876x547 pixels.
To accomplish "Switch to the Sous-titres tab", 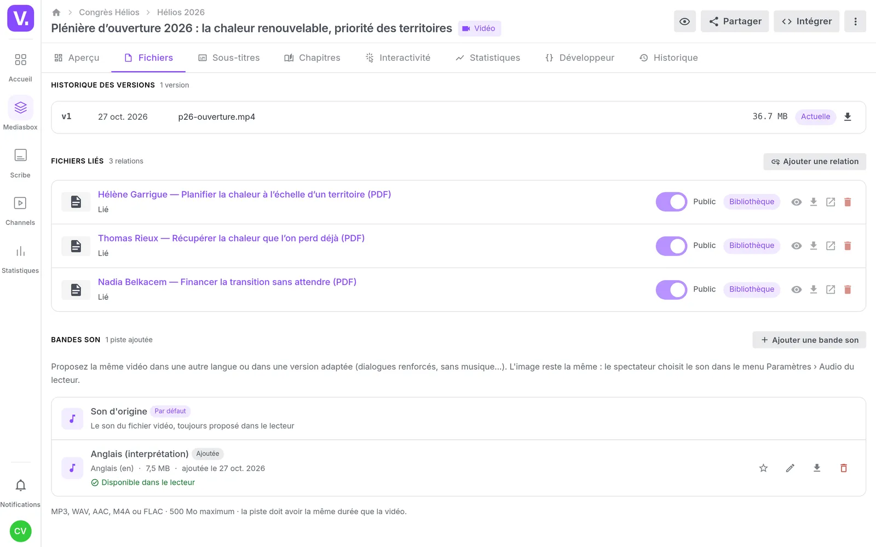I will (229, 57).
